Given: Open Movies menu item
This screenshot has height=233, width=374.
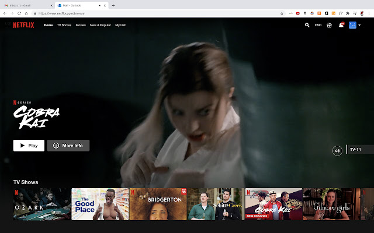Looking at the screenshot, I should pos(81,25).
